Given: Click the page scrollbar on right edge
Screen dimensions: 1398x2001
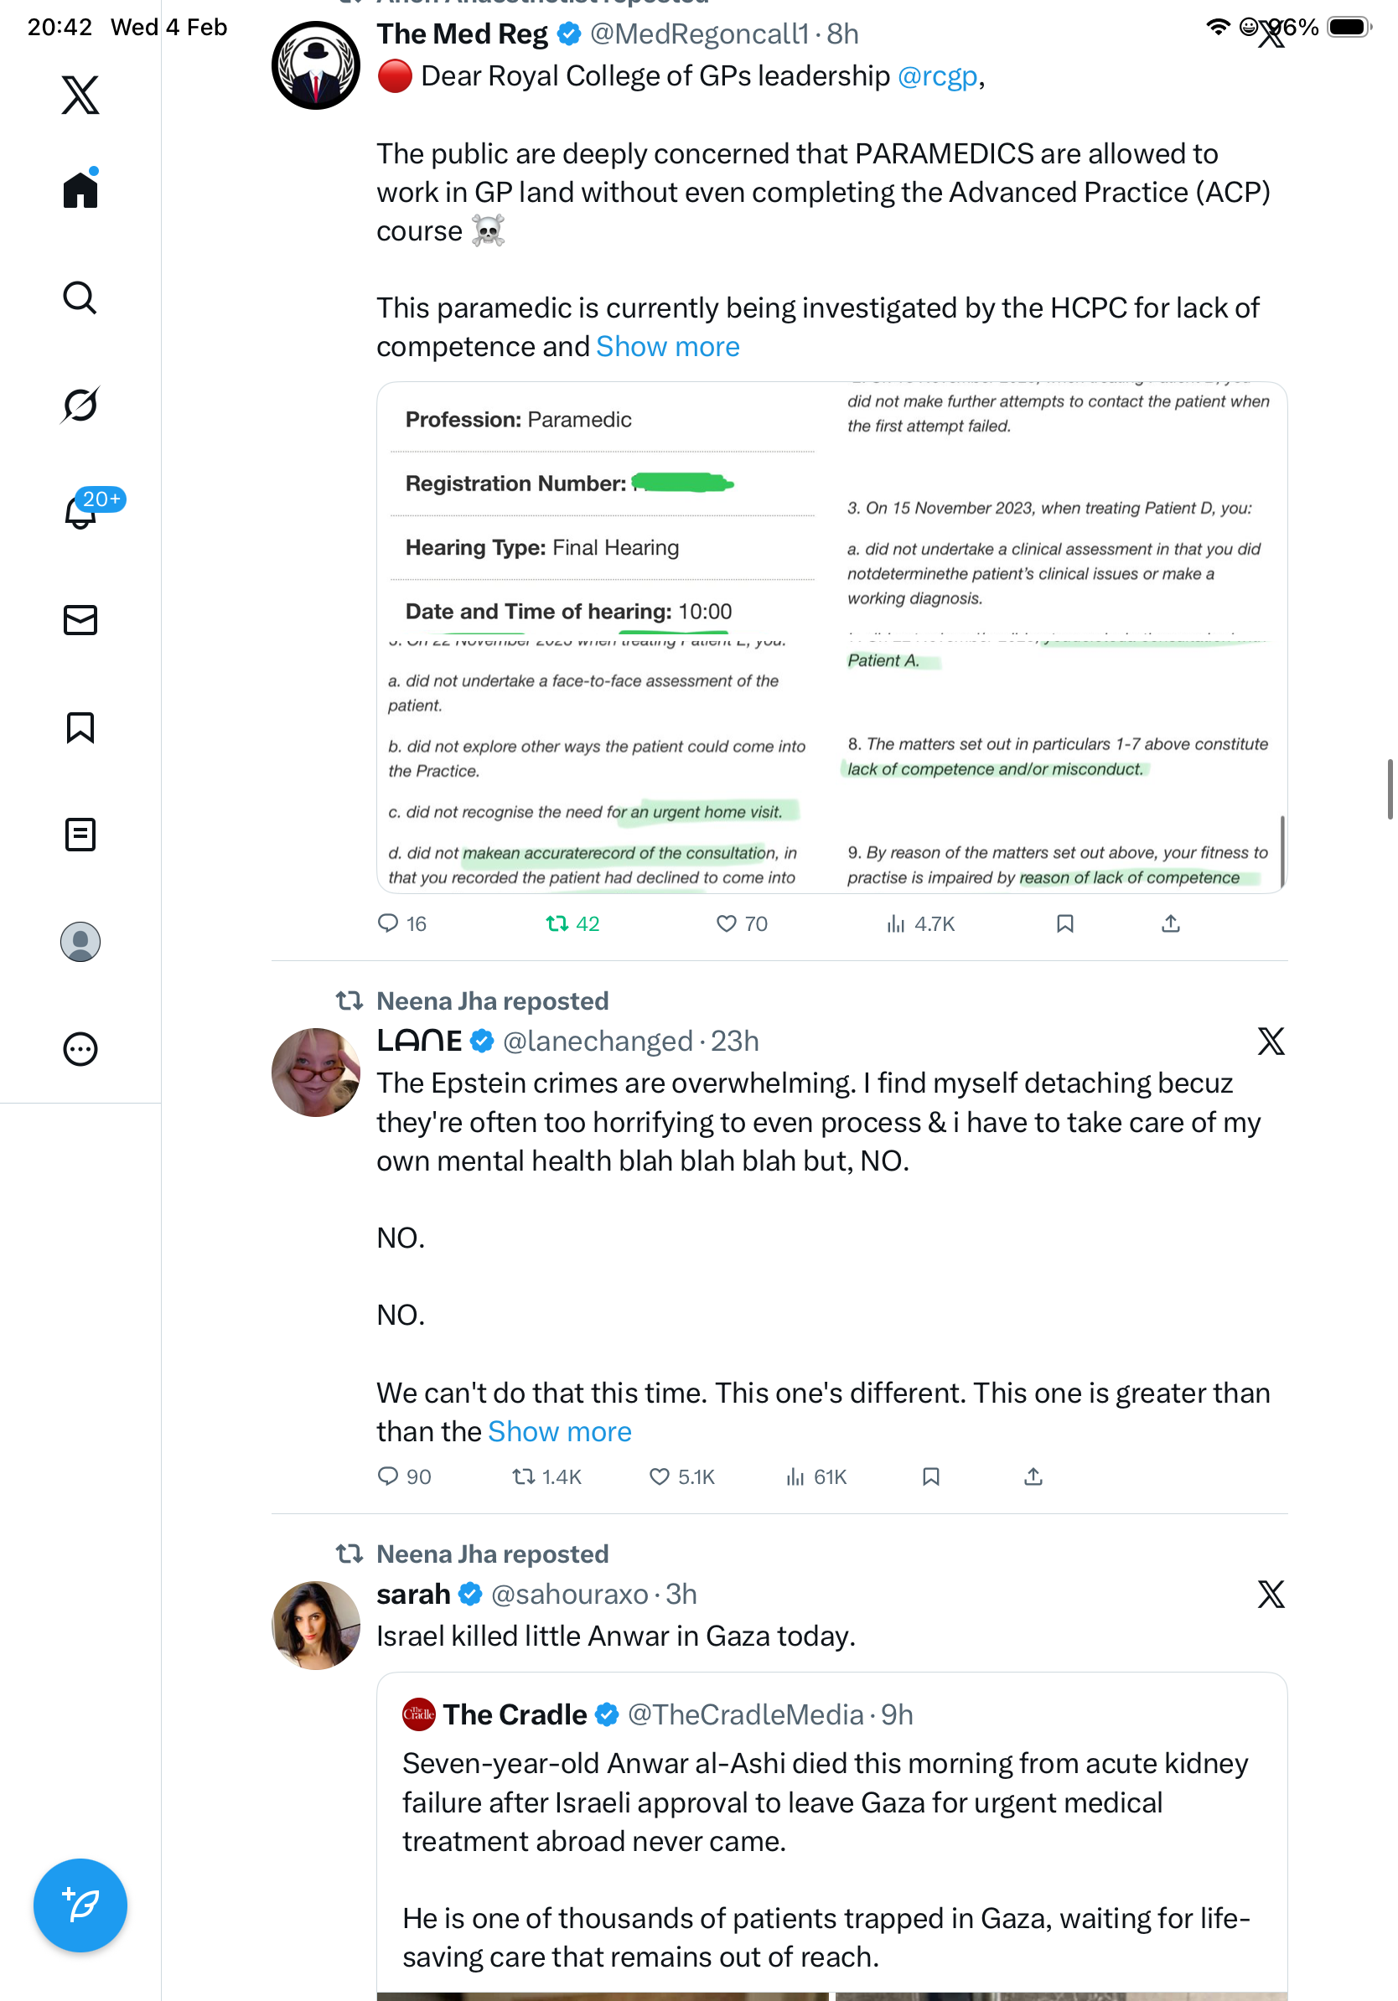Looking at the screenshot, I should point(1390,789).
